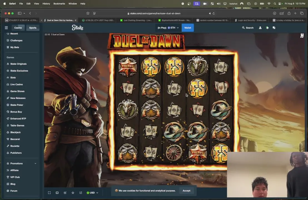Go back in Safari

tap(30, 13)
